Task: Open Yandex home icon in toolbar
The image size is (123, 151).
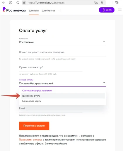Action: coord(11,3)
